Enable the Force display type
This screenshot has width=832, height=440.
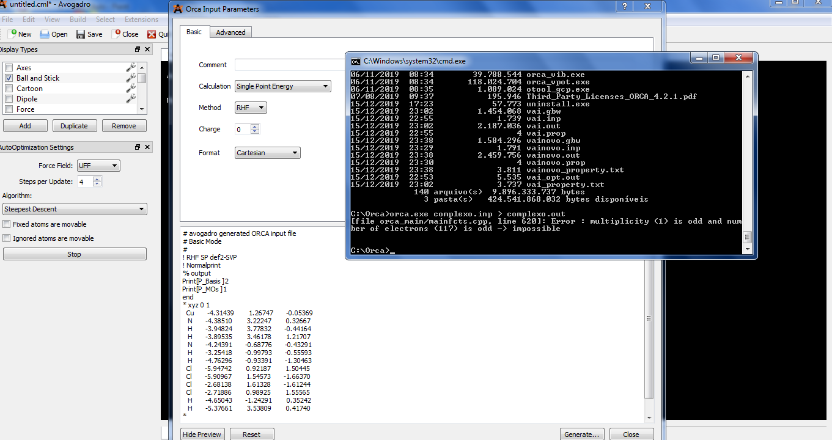(x=9, y=109)
